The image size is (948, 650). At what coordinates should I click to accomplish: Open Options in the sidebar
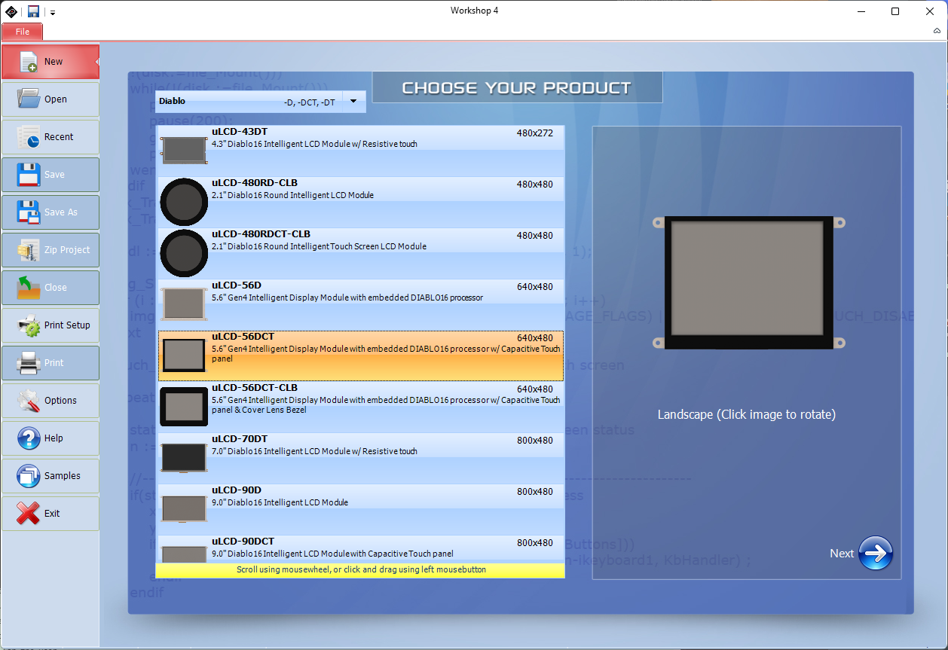[50, 401]
